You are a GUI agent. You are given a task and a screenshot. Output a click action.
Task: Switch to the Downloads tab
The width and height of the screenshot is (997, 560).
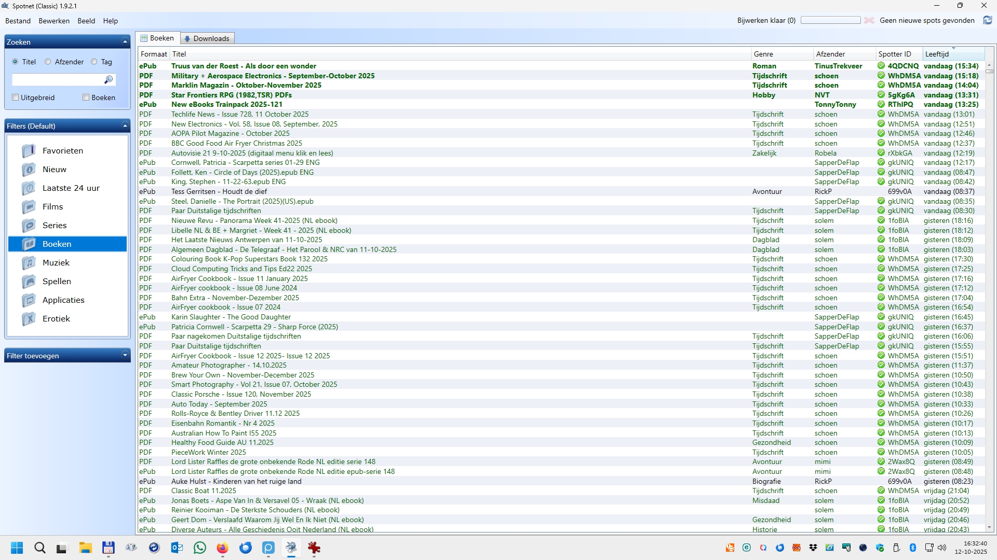[207, 38]
